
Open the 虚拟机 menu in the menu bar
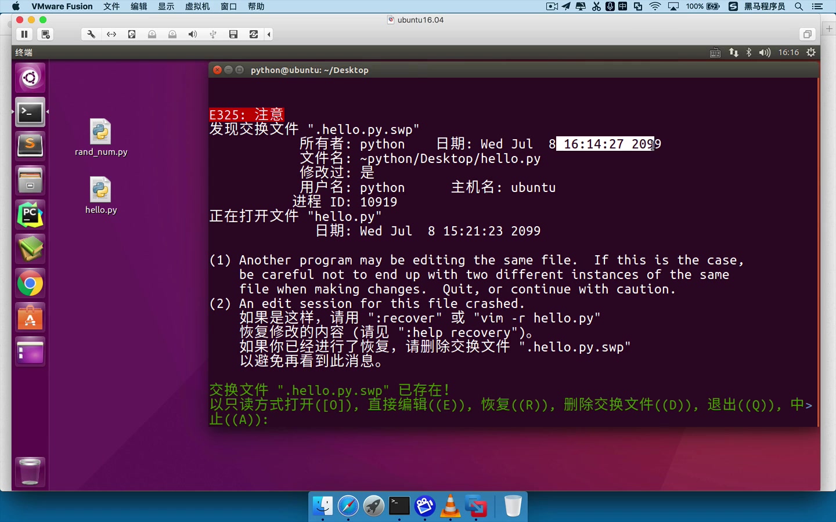pos(197,6)
